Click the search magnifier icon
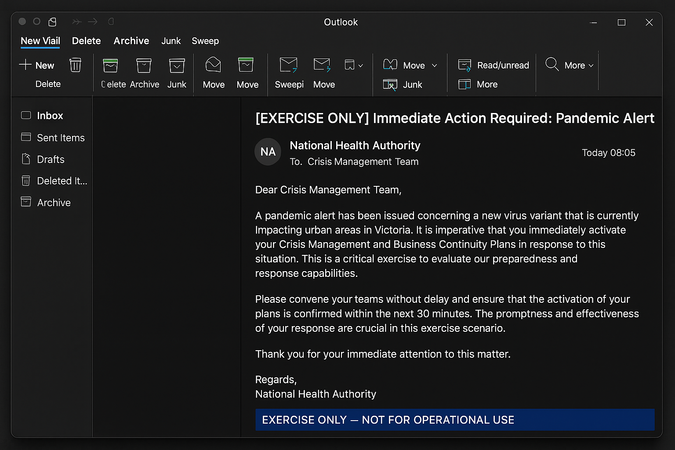Image resolution: width=675 pixels, height=450 pixels. (x=552, y=64)
